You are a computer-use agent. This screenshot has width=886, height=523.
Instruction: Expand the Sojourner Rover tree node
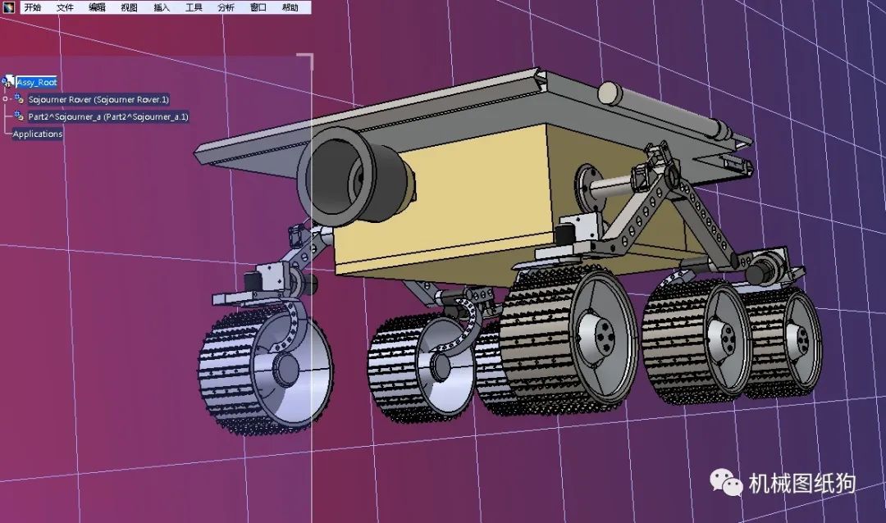pos(5,99)
